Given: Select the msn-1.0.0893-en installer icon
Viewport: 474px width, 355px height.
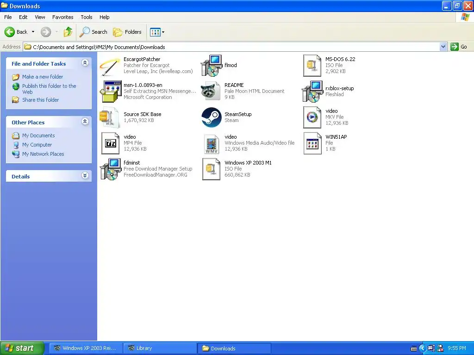Looking at the screenshot, I should [x=110, y=92].
